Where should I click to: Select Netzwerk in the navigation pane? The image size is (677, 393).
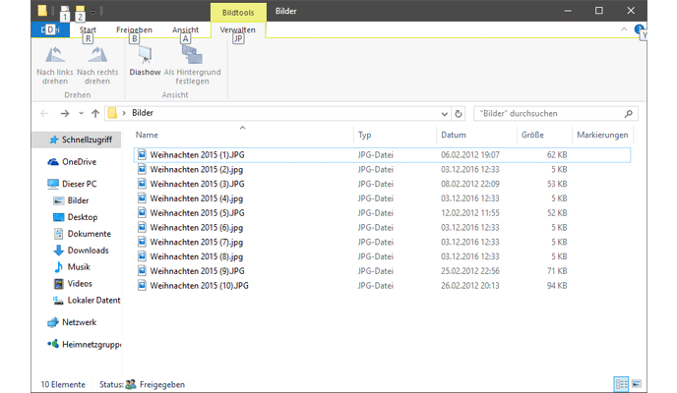pyautogui.click(x=79, y=322)
